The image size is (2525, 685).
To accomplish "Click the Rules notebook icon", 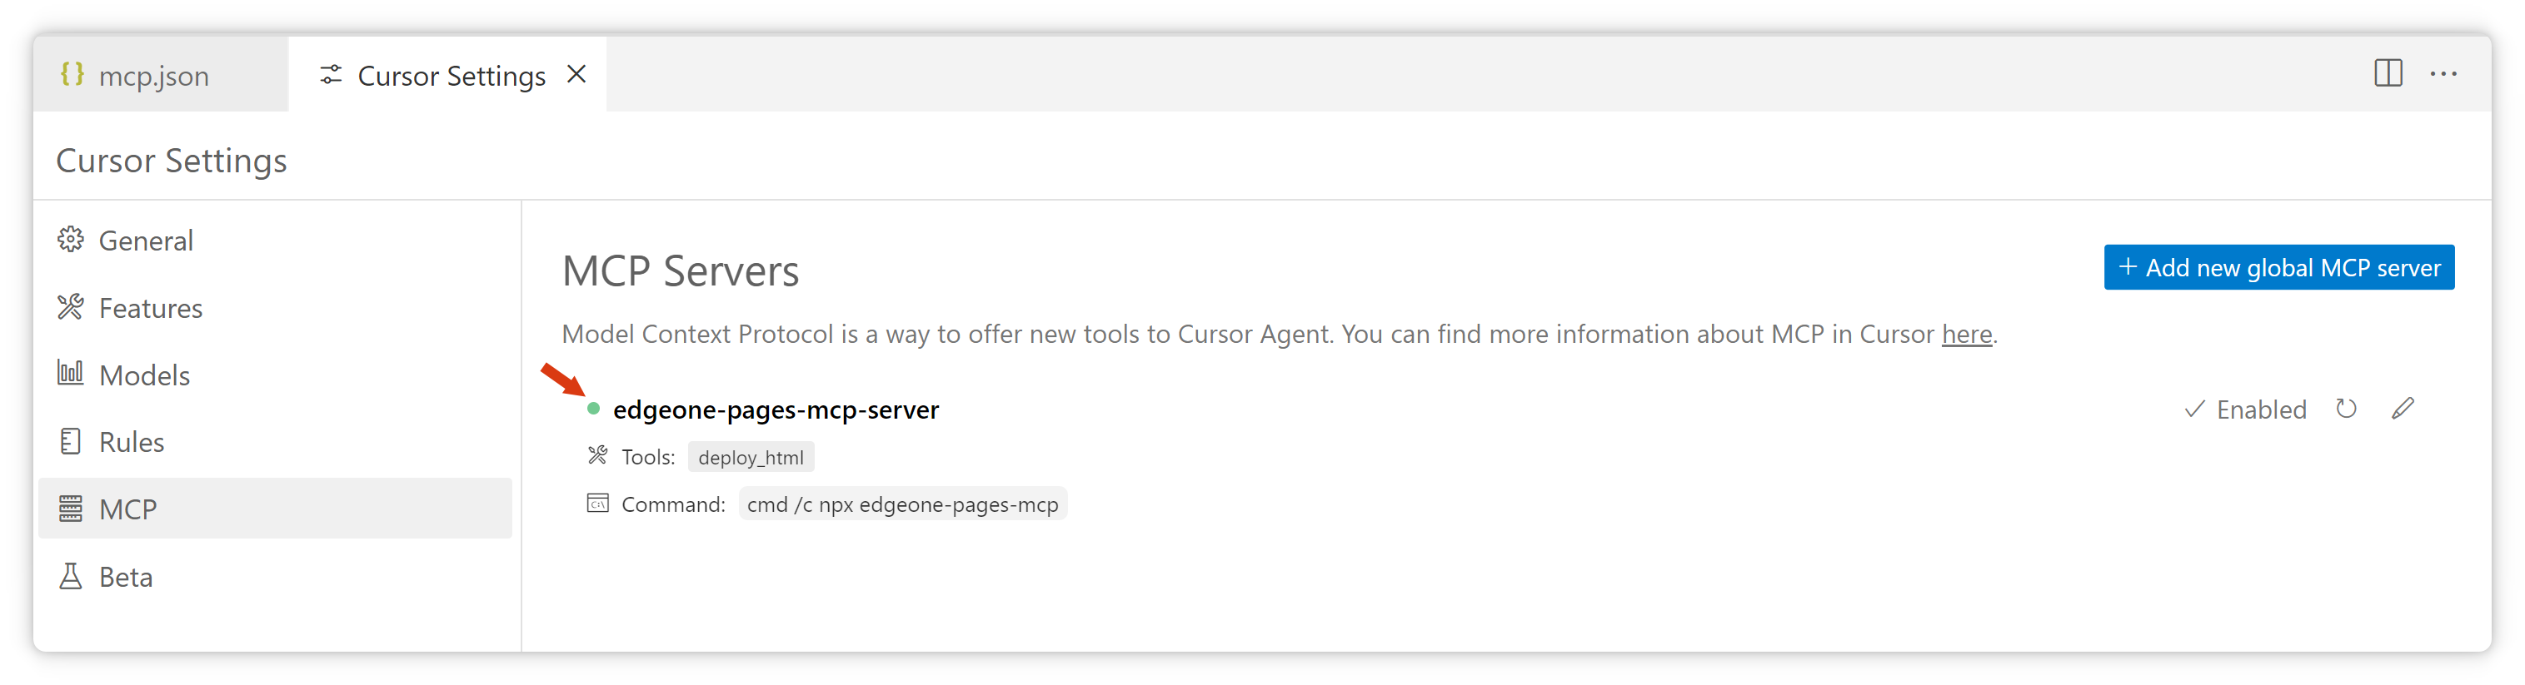I will pyautogui.click(x=71, y=442).
